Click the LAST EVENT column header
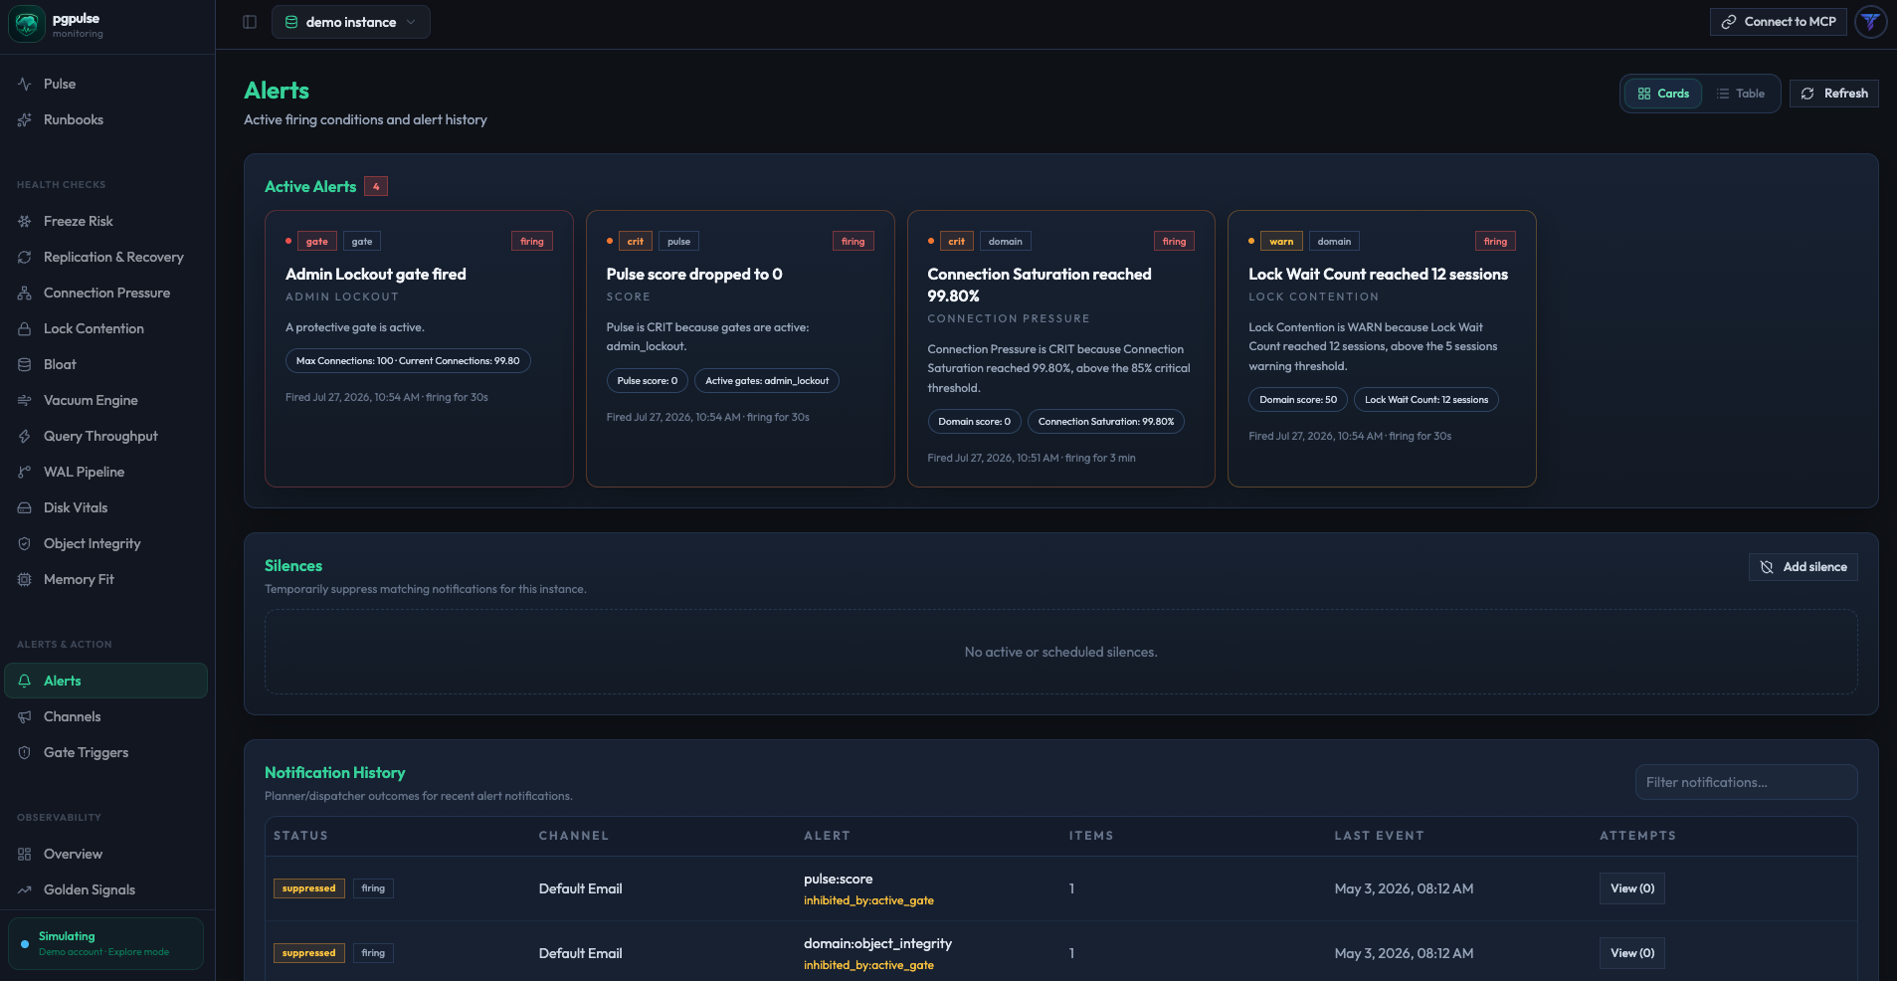Viewport: 1897px width, 981px height. point(1379,836)
